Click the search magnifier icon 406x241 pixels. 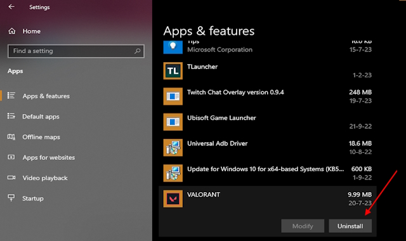click(x=138, y=51)
